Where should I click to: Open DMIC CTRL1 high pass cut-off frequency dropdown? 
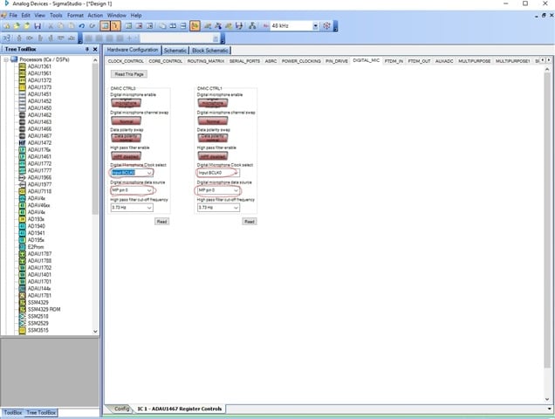pyautogui.click(x=218, y=208)
